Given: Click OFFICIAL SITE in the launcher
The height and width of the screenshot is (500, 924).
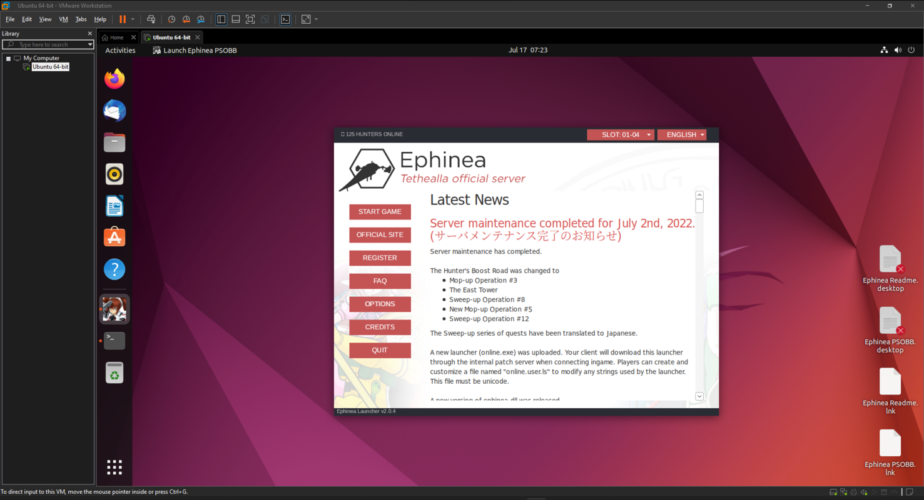Looking at the screenshot, I should tap(380, 235).
